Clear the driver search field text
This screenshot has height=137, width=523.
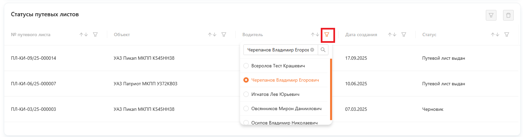312,50
